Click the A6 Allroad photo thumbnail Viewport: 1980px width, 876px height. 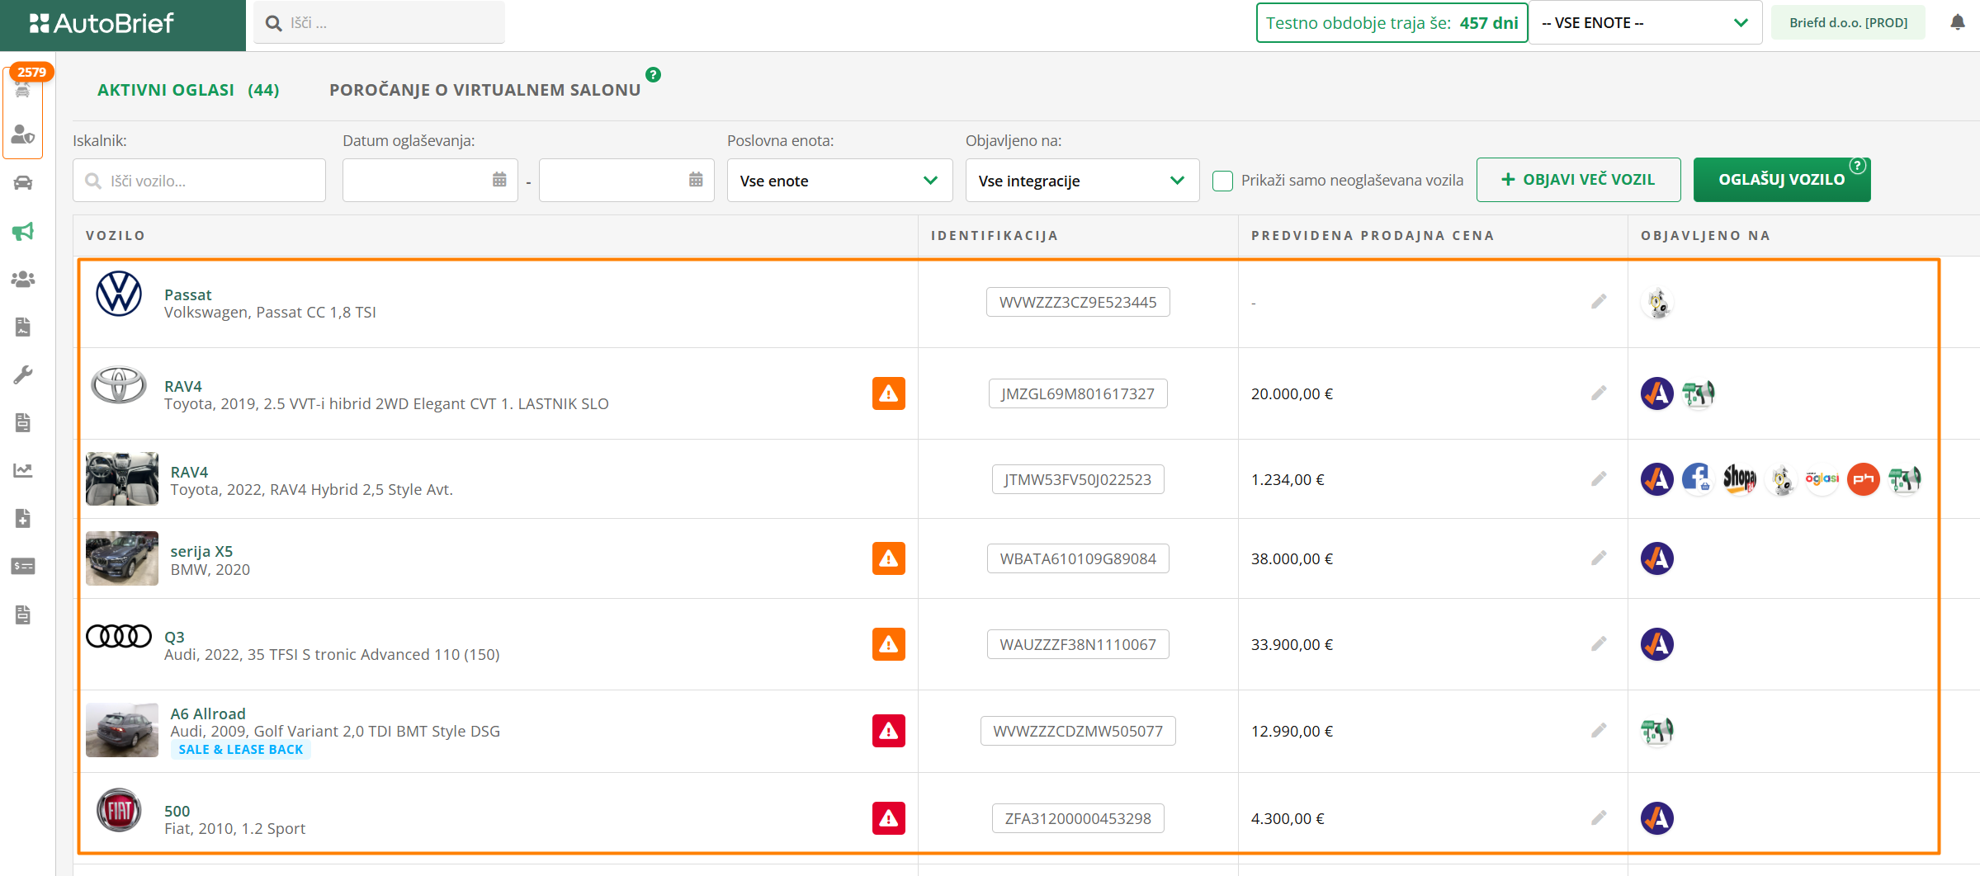pos(122,730)
